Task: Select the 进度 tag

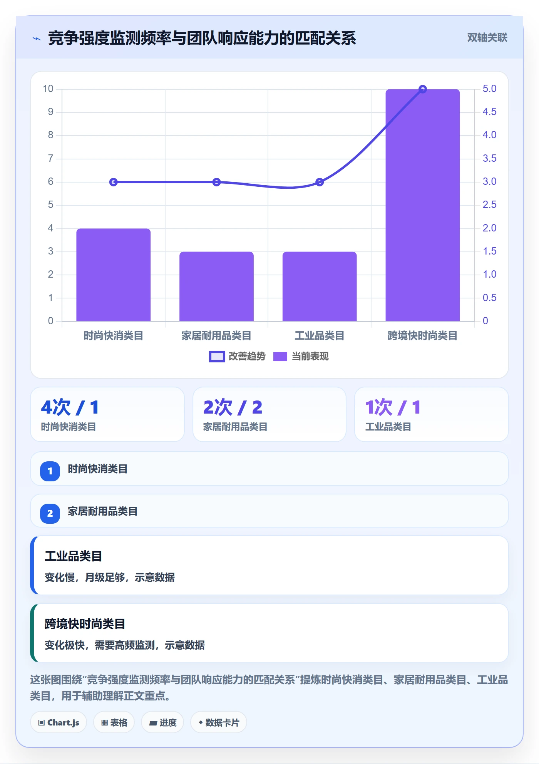Action: (162, 722)
